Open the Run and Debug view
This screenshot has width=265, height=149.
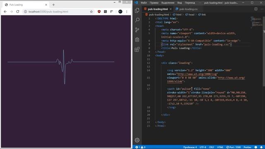coord(137,40)
